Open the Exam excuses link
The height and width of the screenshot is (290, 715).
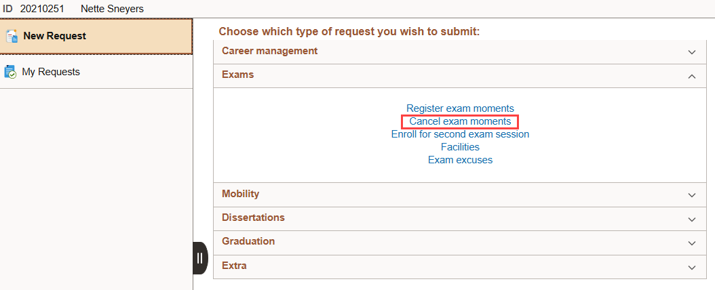460,160
